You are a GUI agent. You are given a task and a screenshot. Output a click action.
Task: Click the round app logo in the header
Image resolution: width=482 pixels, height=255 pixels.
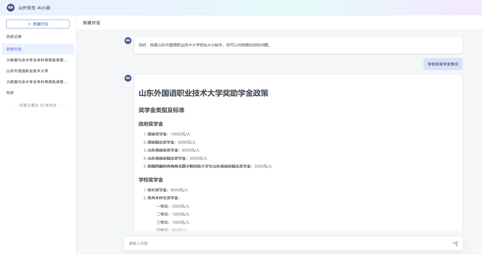point(11,8)
